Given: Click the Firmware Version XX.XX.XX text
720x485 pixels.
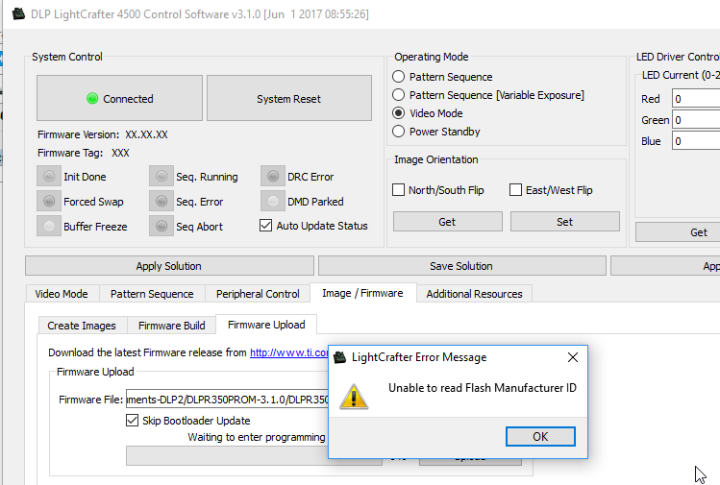Looking at the screenshot, I should click(x=146, y=134).
